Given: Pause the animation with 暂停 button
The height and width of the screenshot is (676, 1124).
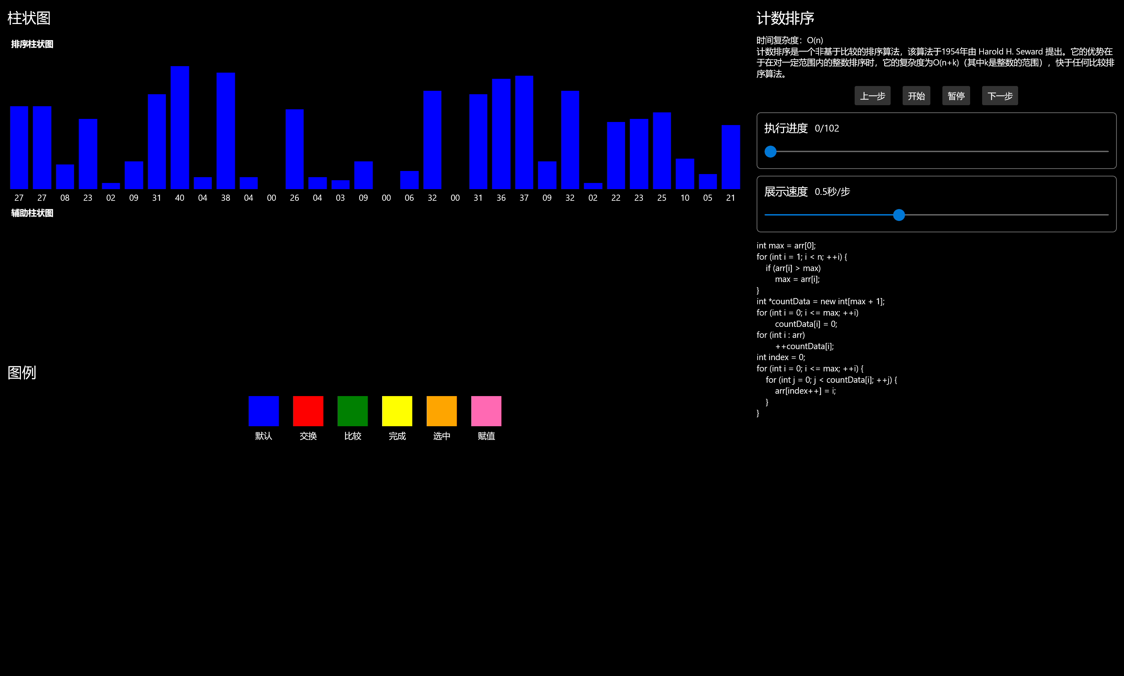Looking at the screenshot, I should pos(956,96).
